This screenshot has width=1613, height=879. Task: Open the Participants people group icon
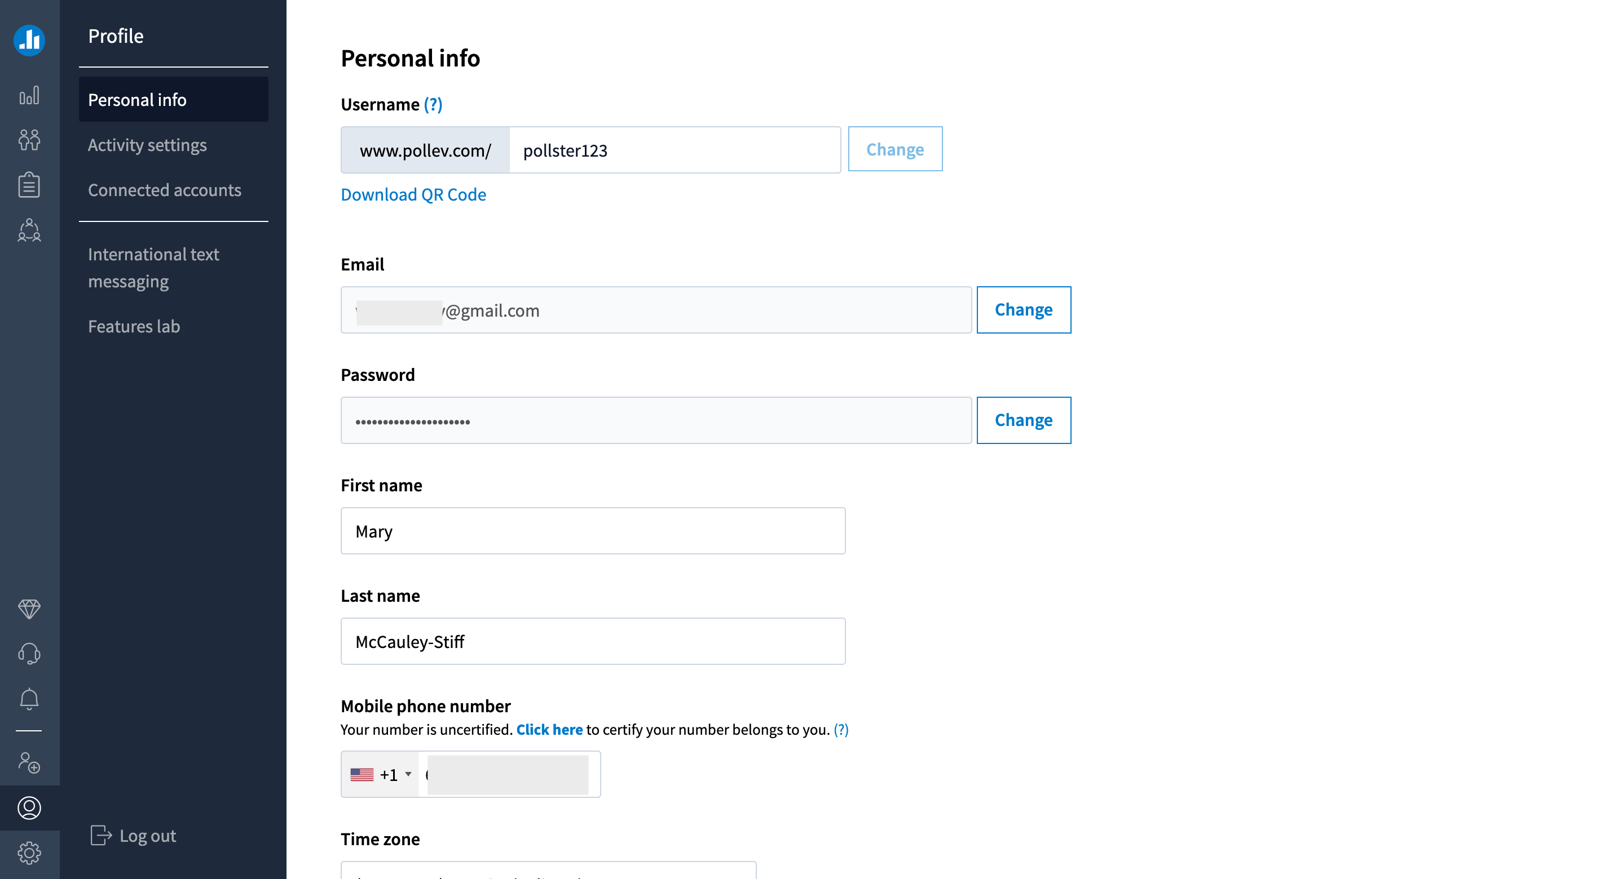29,140
